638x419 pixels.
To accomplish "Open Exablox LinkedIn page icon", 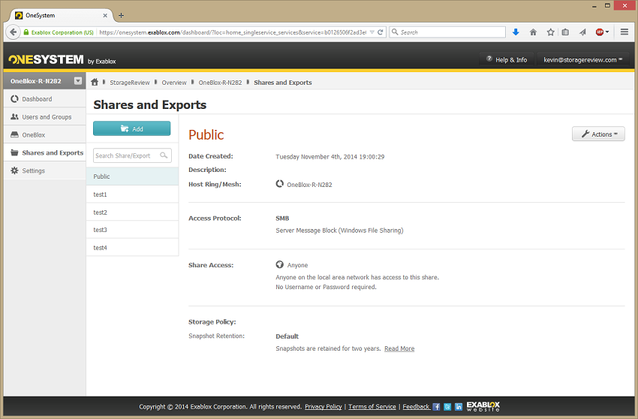I will click(459, 407).
